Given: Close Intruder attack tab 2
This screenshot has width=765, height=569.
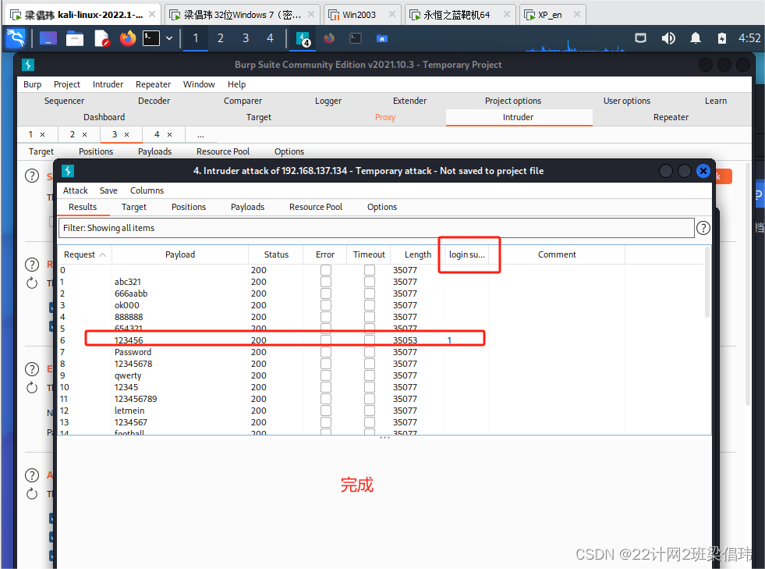Looking at the screenshot, I should 84,134.
